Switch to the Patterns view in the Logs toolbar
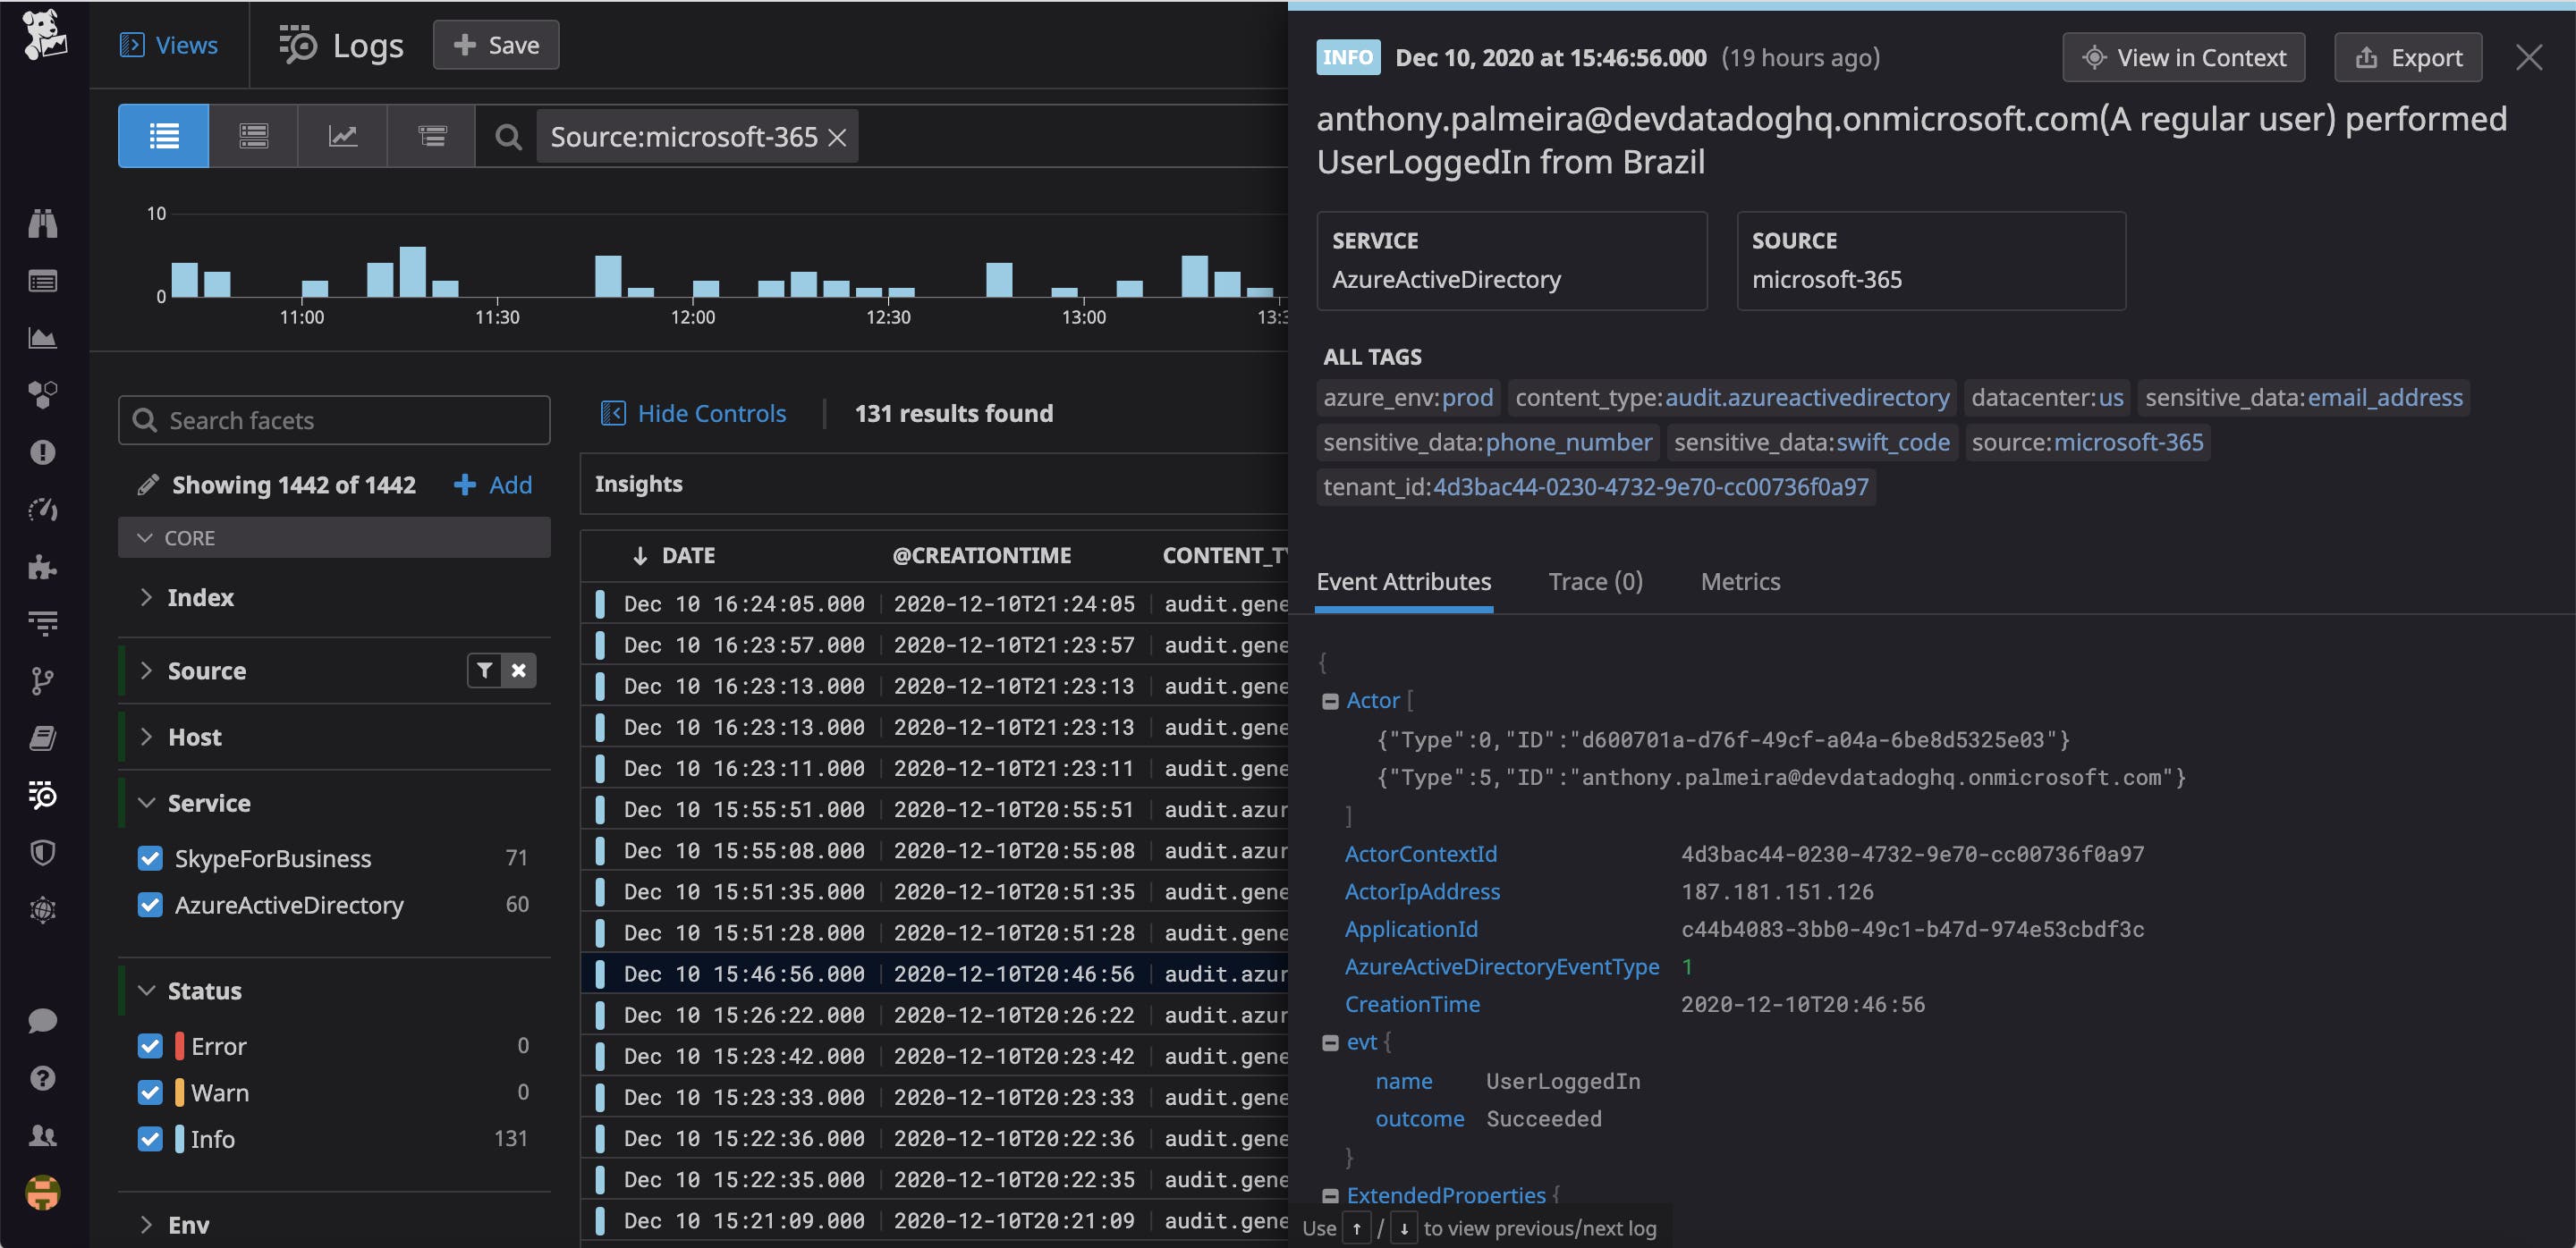 coord(253,136)
